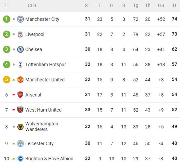Click the yellow position 5 badge
Viewport: 180px width, 165px height.
tap(7, 80)
